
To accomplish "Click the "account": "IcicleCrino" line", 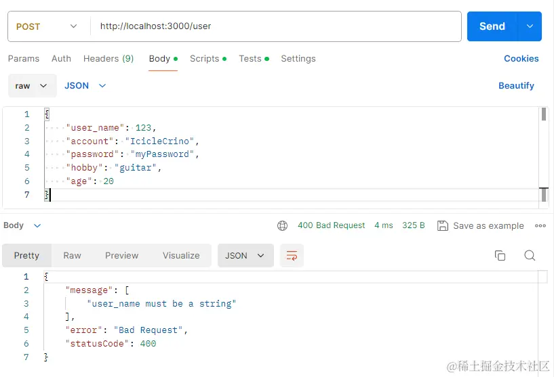I will 132,141.
